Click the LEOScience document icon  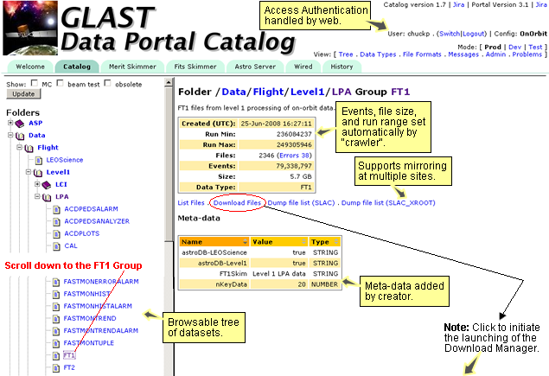coord(39,161)
